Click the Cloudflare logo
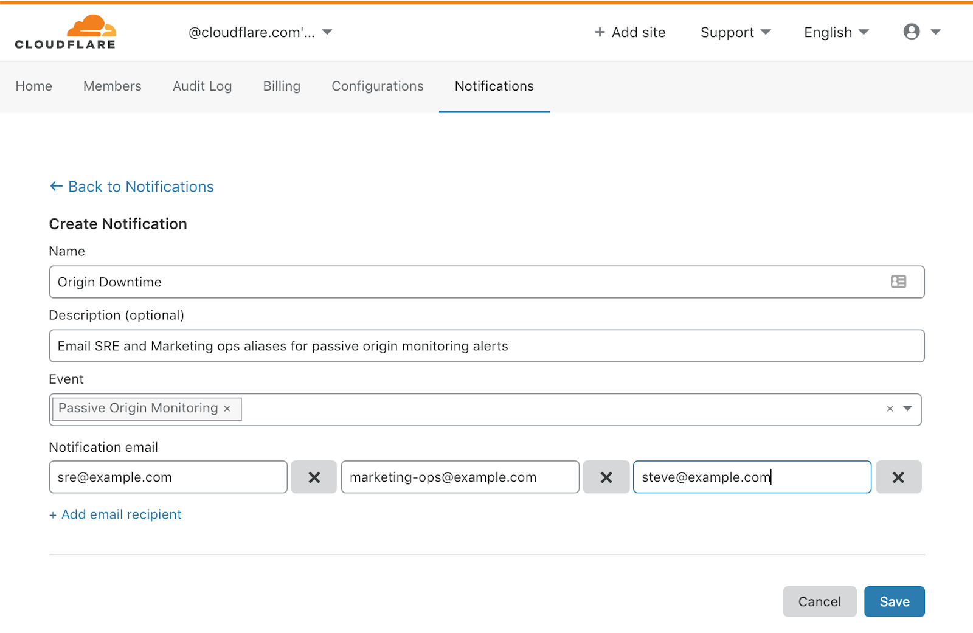Screen dimensions: 973x633 pyautogui.click(x=65, y=32)
